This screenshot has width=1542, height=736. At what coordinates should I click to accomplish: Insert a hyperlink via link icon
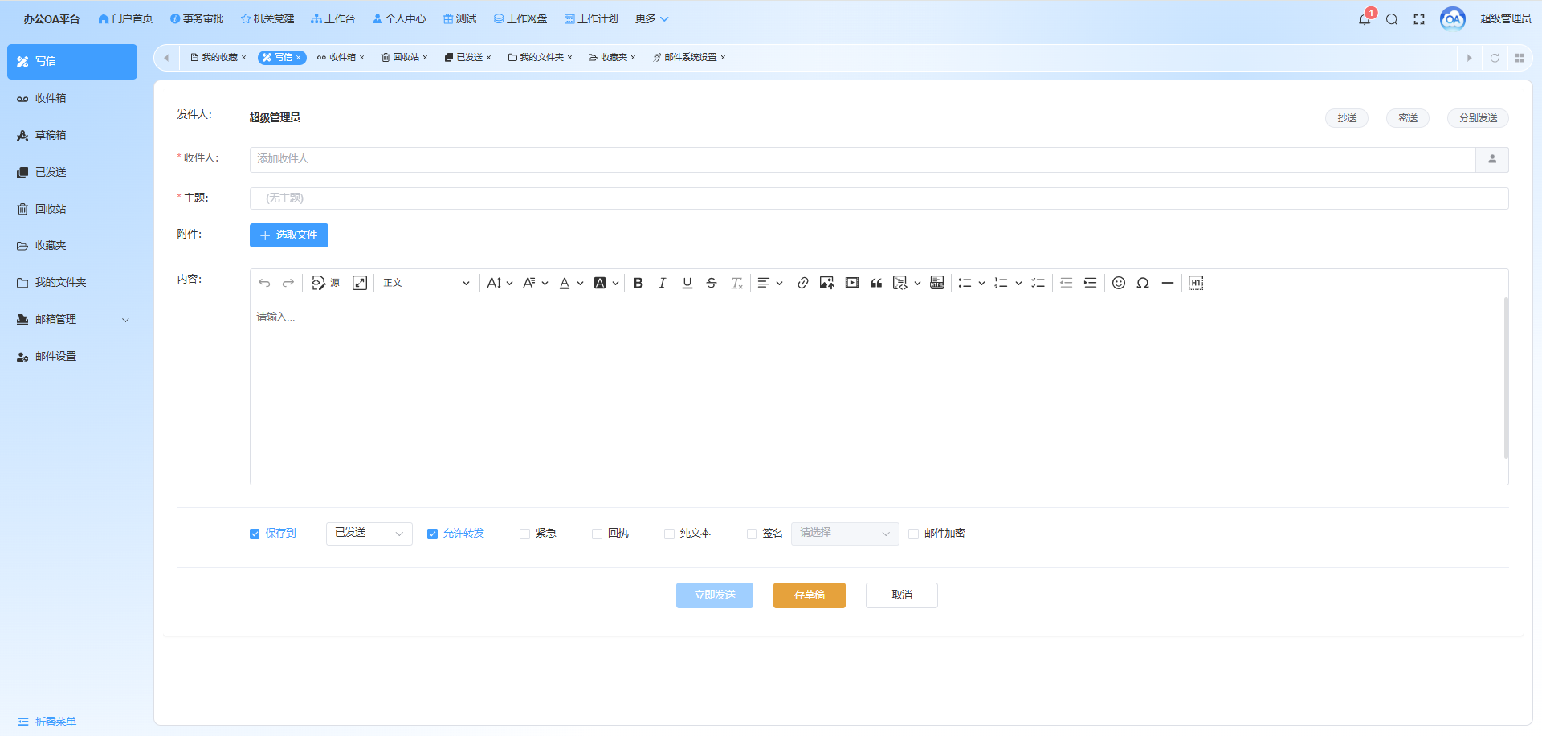803,283
